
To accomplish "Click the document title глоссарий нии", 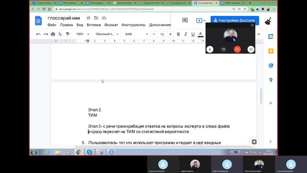I will 64,18.
